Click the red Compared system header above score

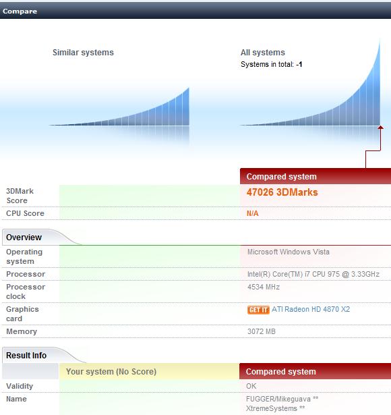pyautogui.click(x=315, y=176)
